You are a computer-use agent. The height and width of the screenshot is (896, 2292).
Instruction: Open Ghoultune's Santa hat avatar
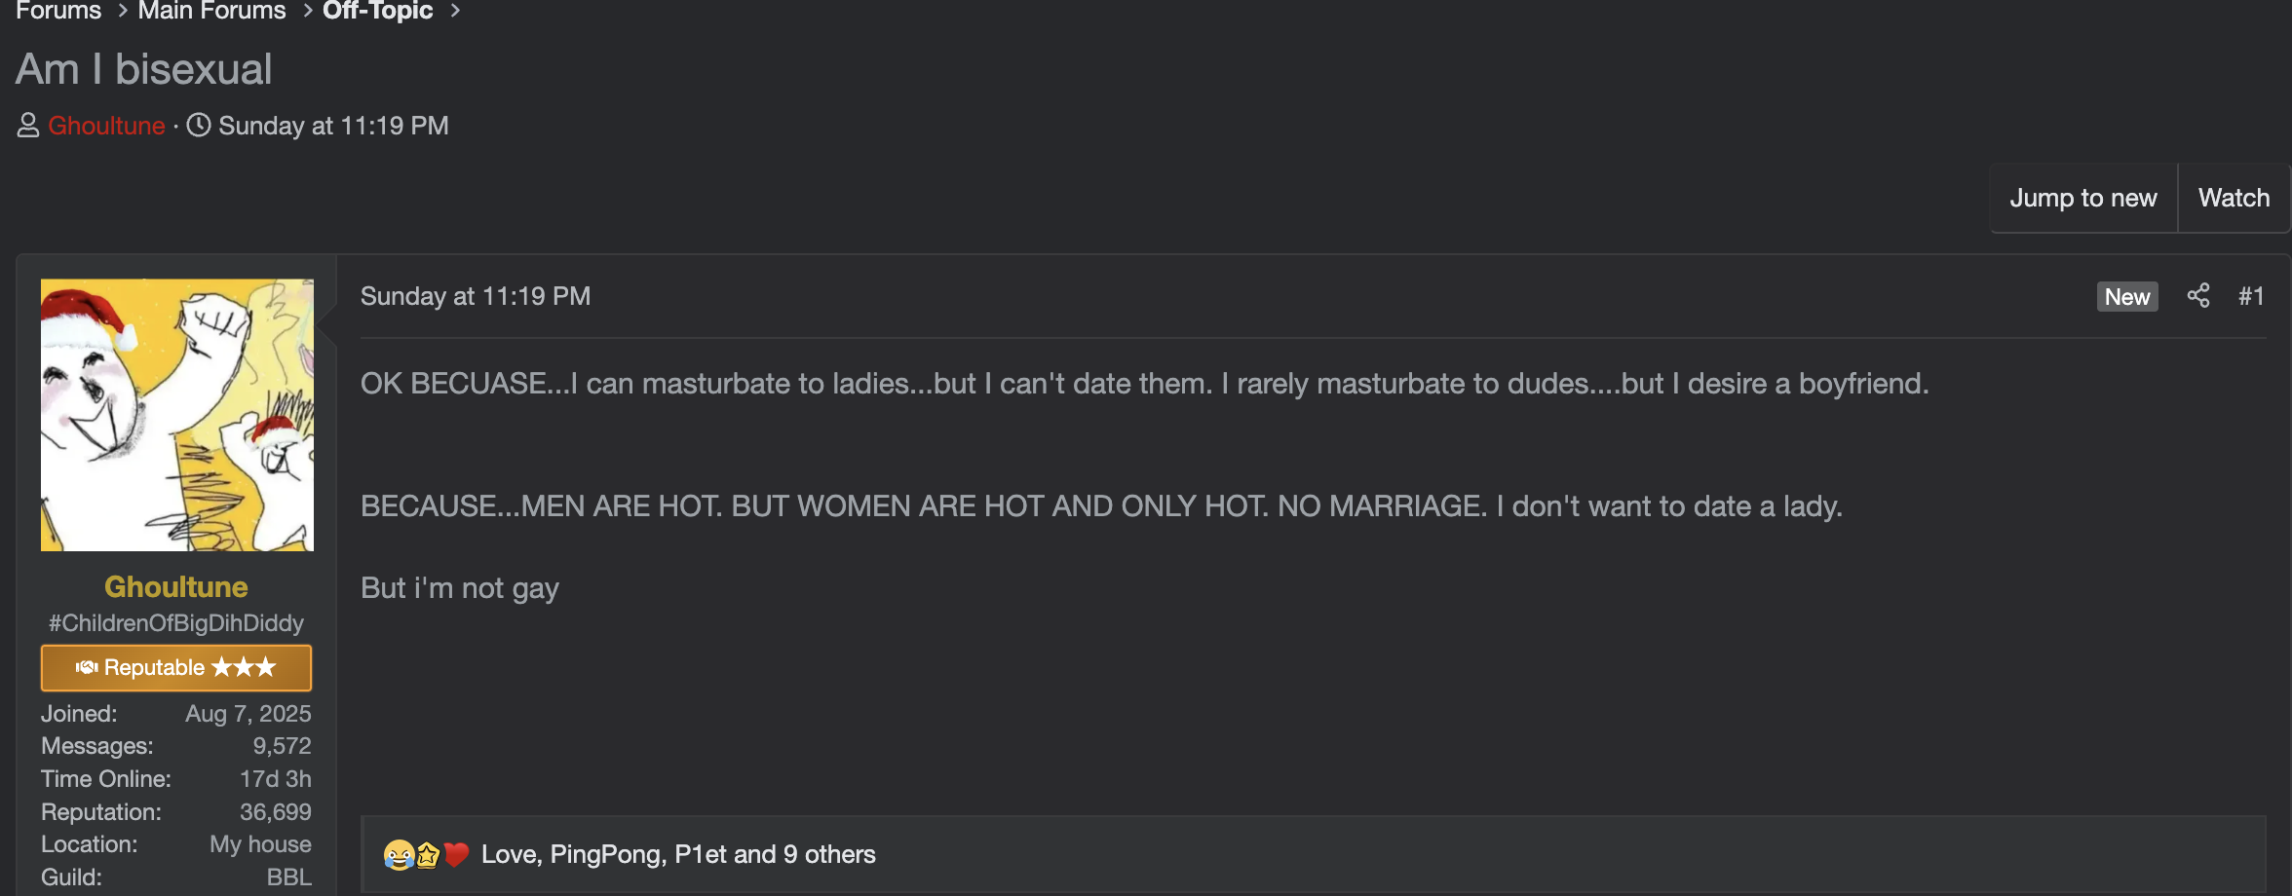(x=177, y=415)
